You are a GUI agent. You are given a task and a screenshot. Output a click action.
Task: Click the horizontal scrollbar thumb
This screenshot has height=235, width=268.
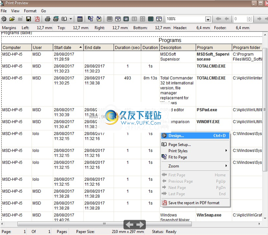coord(104,224)
